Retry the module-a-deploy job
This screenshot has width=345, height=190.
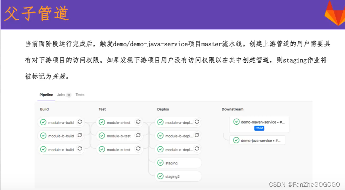(x=197, y=122)
